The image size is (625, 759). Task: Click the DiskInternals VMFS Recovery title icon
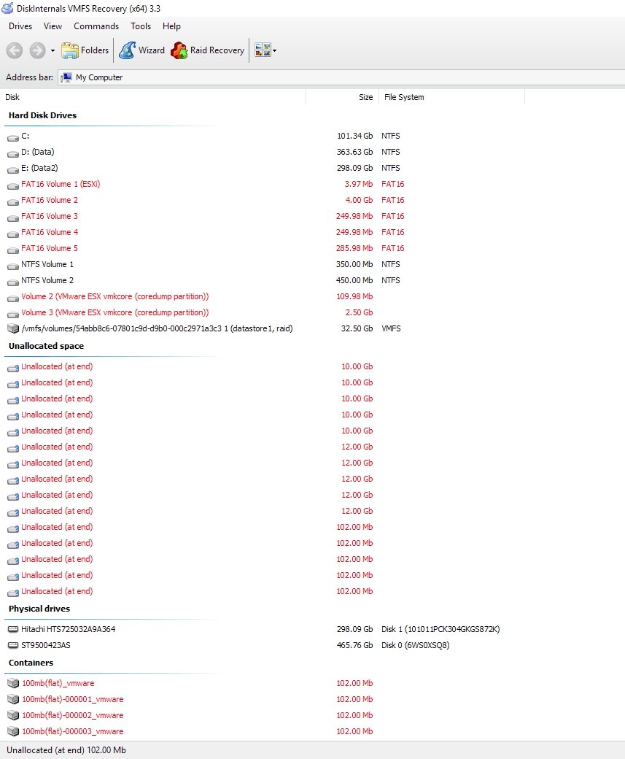(8, 8)
